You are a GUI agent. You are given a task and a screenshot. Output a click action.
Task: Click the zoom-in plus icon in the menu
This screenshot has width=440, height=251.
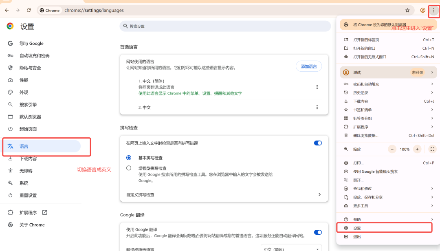(417, 149)
